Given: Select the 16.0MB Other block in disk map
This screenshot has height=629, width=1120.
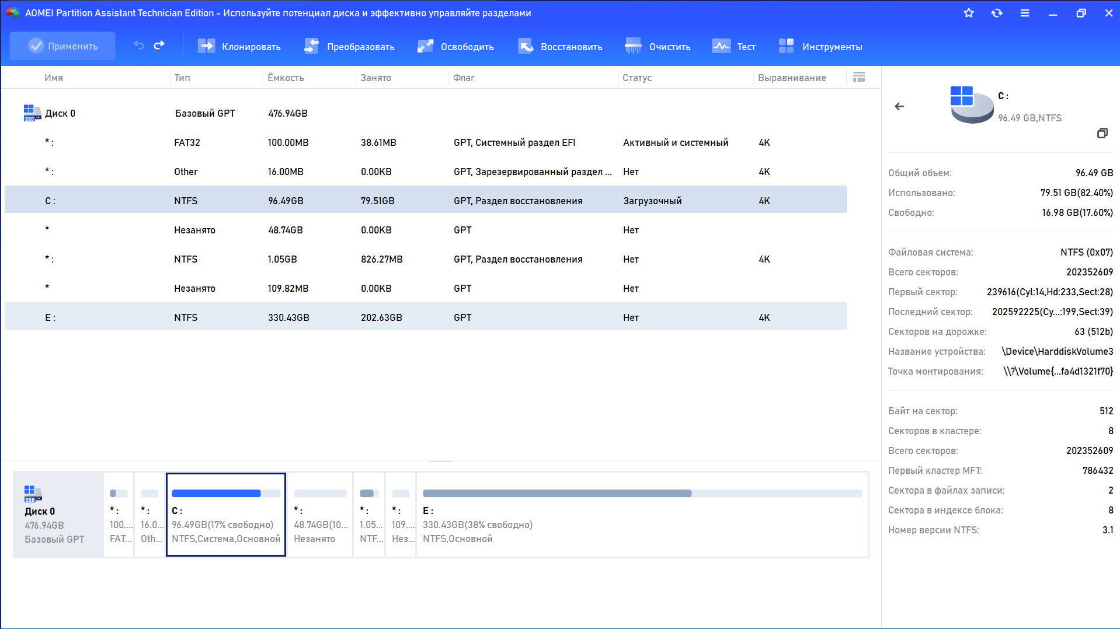Looking at the screenshot, I should [x=150, y=515].
